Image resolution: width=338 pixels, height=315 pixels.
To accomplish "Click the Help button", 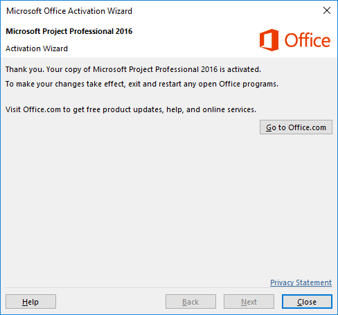I will point(30,302).
